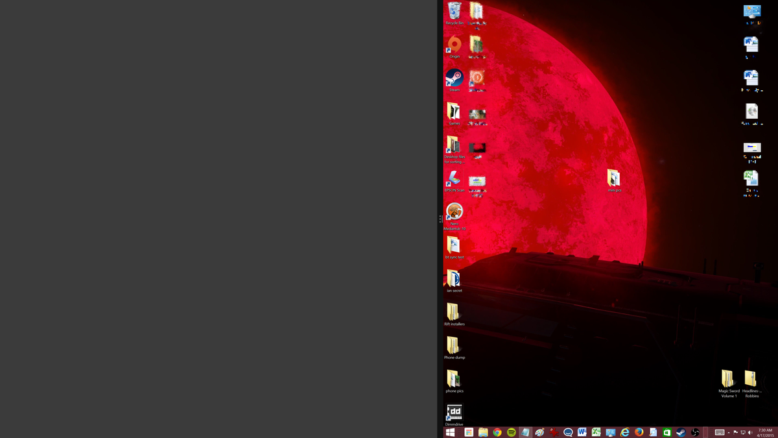Select the Games folder on the desktop
The height and width of the screenshot is (438, 778).
tap(454, 114)
